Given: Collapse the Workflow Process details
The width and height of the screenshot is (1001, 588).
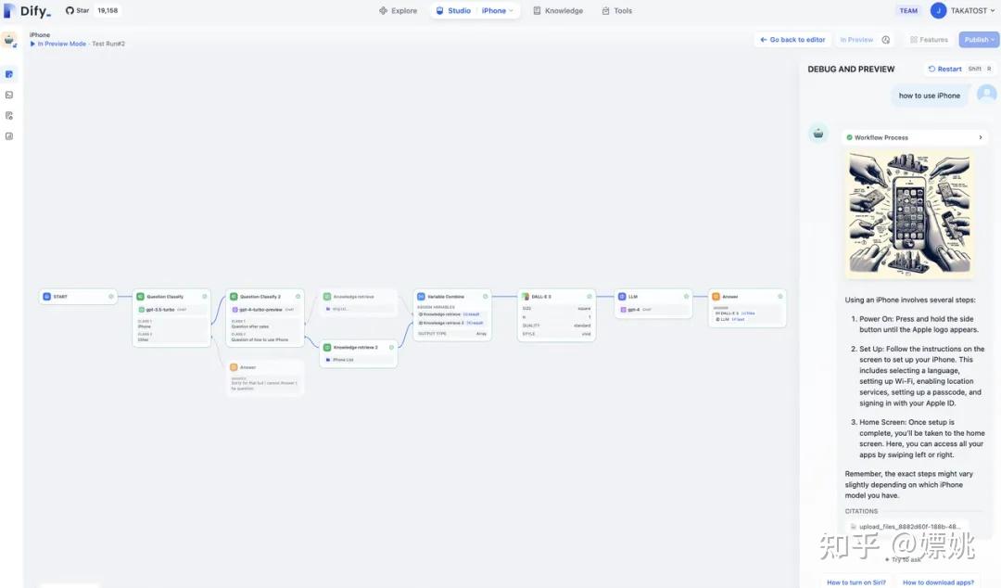Looking at the screenshot, I should click(x=980, y=136).
